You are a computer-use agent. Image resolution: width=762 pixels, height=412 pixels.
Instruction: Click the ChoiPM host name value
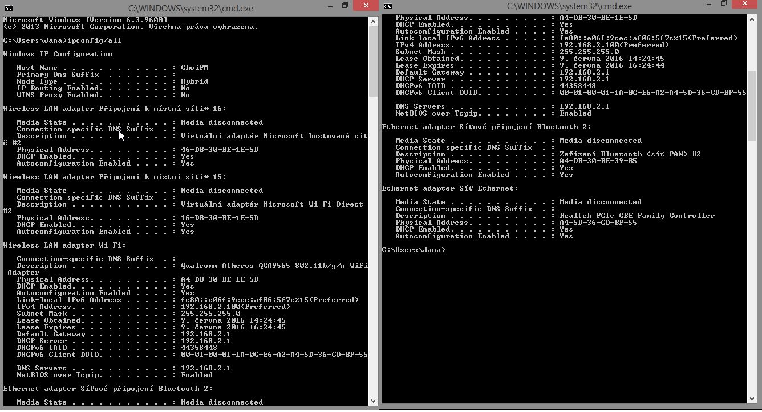(194, 68)
